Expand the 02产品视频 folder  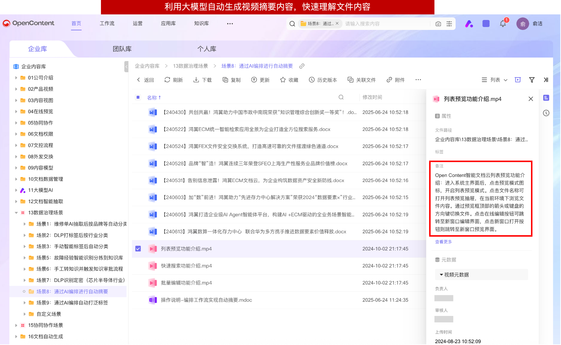pyautogui.click(x=16, y=89)
